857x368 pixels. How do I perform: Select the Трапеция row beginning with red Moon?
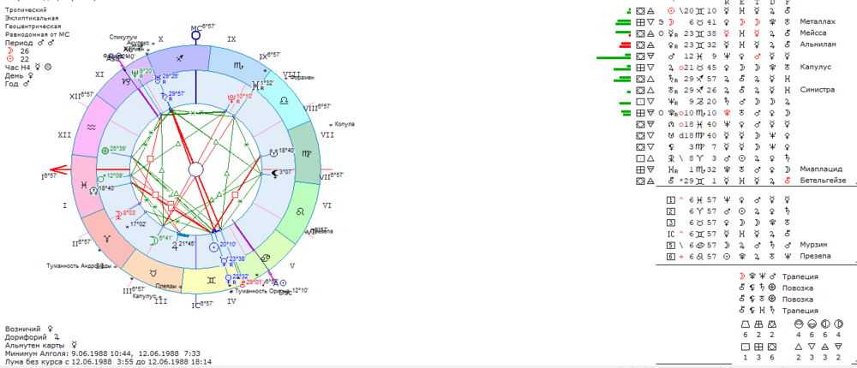[x=778, y=276]
